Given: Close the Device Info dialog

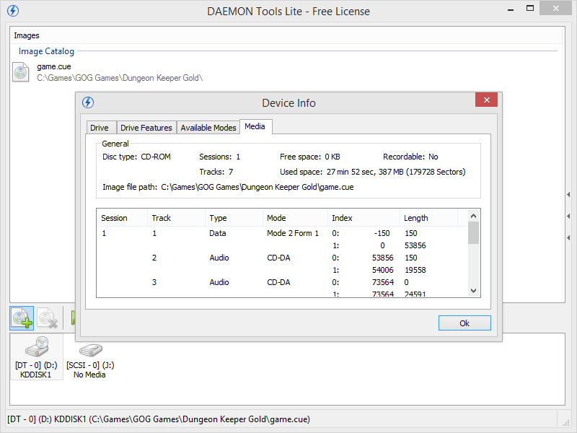Looking at the screenshot, I should click(x=486, y=100).
